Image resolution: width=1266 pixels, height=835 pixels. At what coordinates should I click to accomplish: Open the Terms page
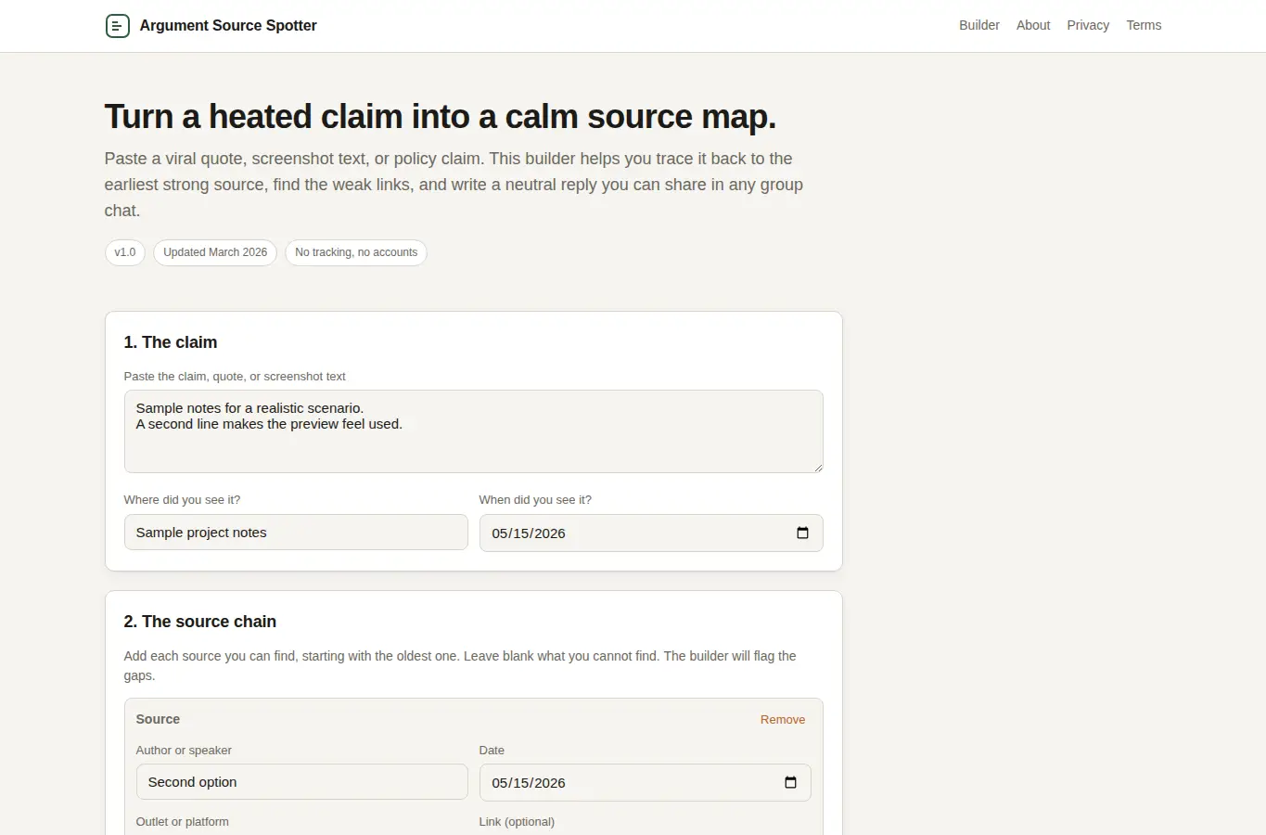coord(1144,25)
